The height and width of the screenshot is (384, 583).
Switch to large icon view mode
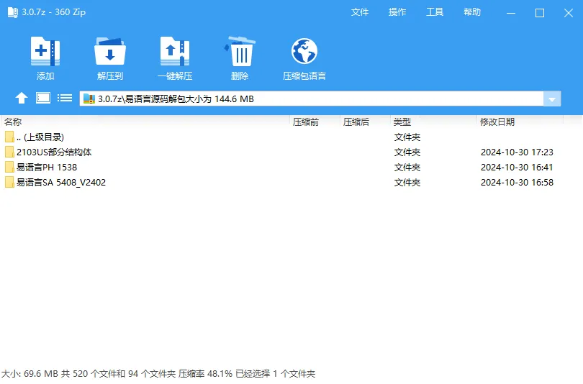(x=43, y=99)
